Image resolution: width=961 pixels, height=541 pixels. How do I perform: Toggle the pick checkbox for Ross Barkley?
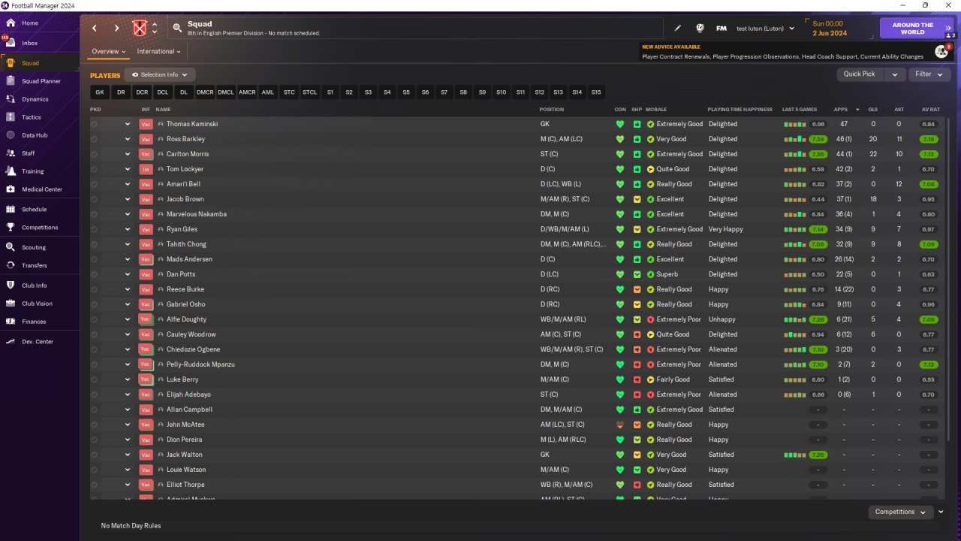pos(95,139)
